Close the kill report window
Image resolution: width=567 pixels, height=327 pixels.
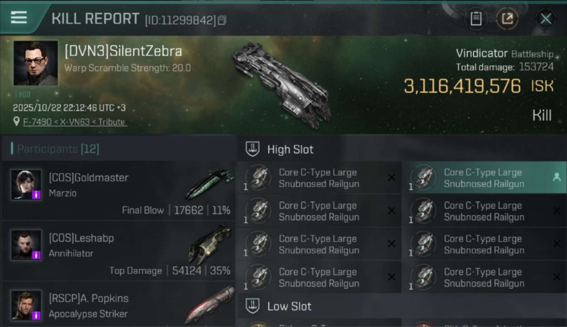point(546,19)
